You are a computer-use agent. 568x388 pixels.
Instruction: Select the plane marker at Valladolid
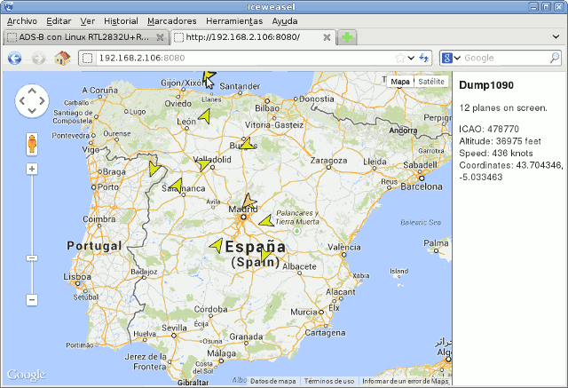[203, 165]
